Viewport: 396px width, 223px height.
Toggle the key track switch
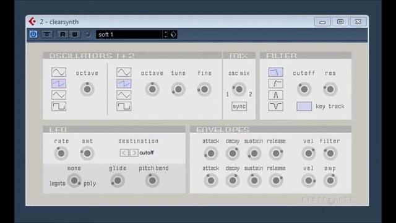pyautogui.click(x=304, y=107)
